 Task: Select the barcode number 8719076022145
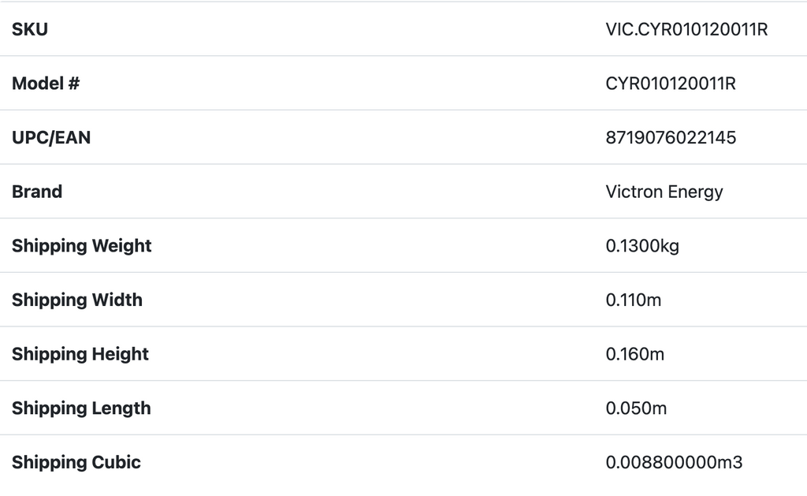[x=671, y=137]
